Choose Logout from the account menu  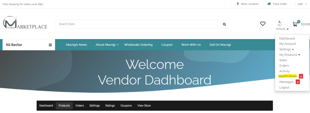(284, 87)
